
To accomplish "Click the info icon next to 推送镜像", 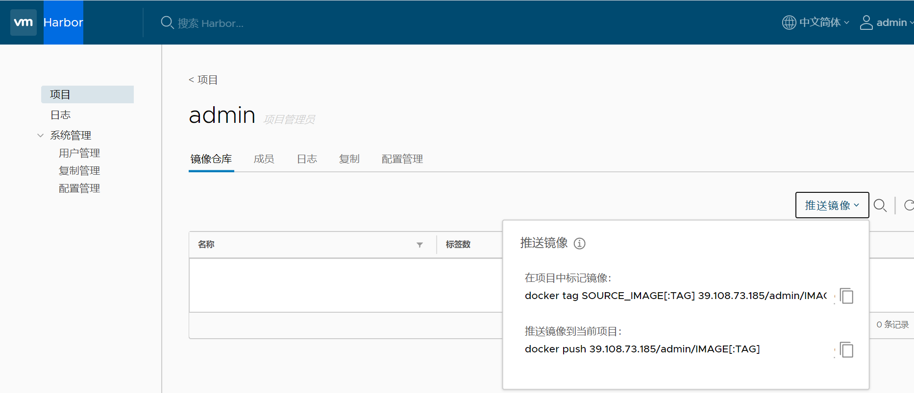I will (x=580, y=243).
